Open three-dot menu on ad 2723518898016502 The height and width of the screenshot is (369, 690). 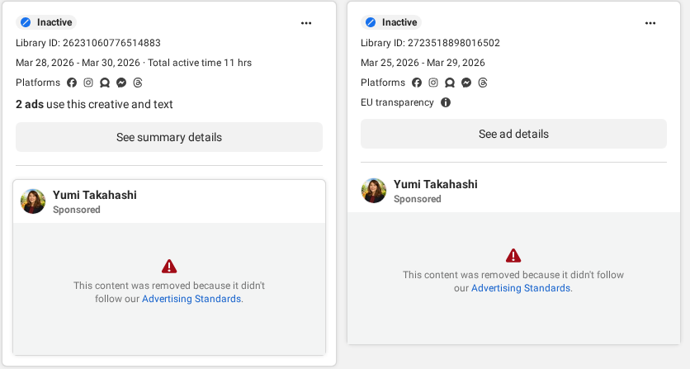click(x=650, y=23)
